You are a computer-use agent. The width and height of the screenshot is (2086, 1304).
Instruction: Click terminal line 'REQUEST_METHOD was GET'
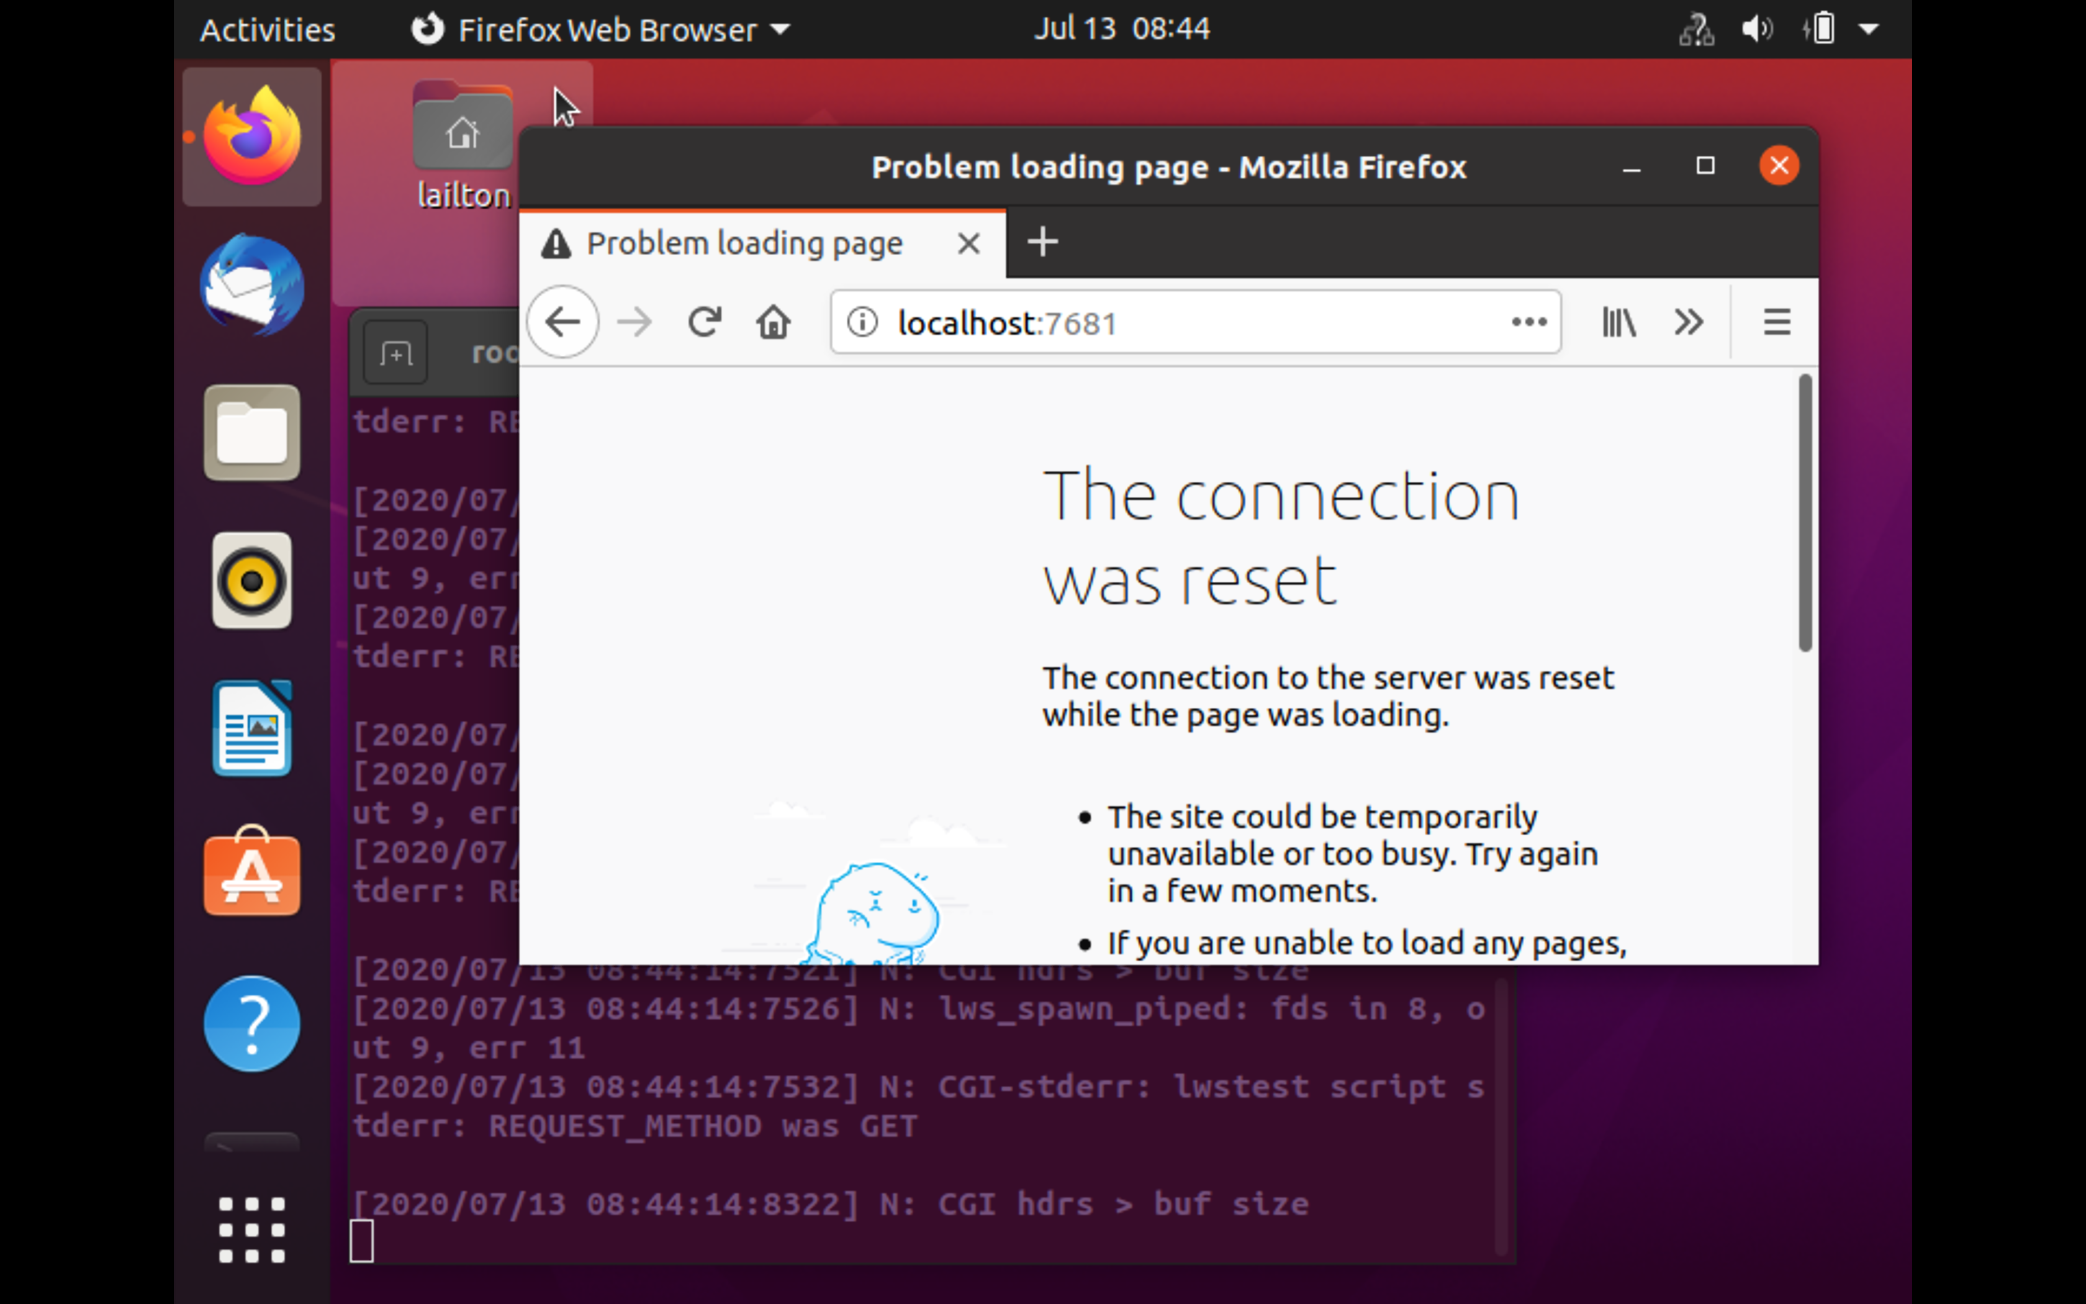(703, 1126)
